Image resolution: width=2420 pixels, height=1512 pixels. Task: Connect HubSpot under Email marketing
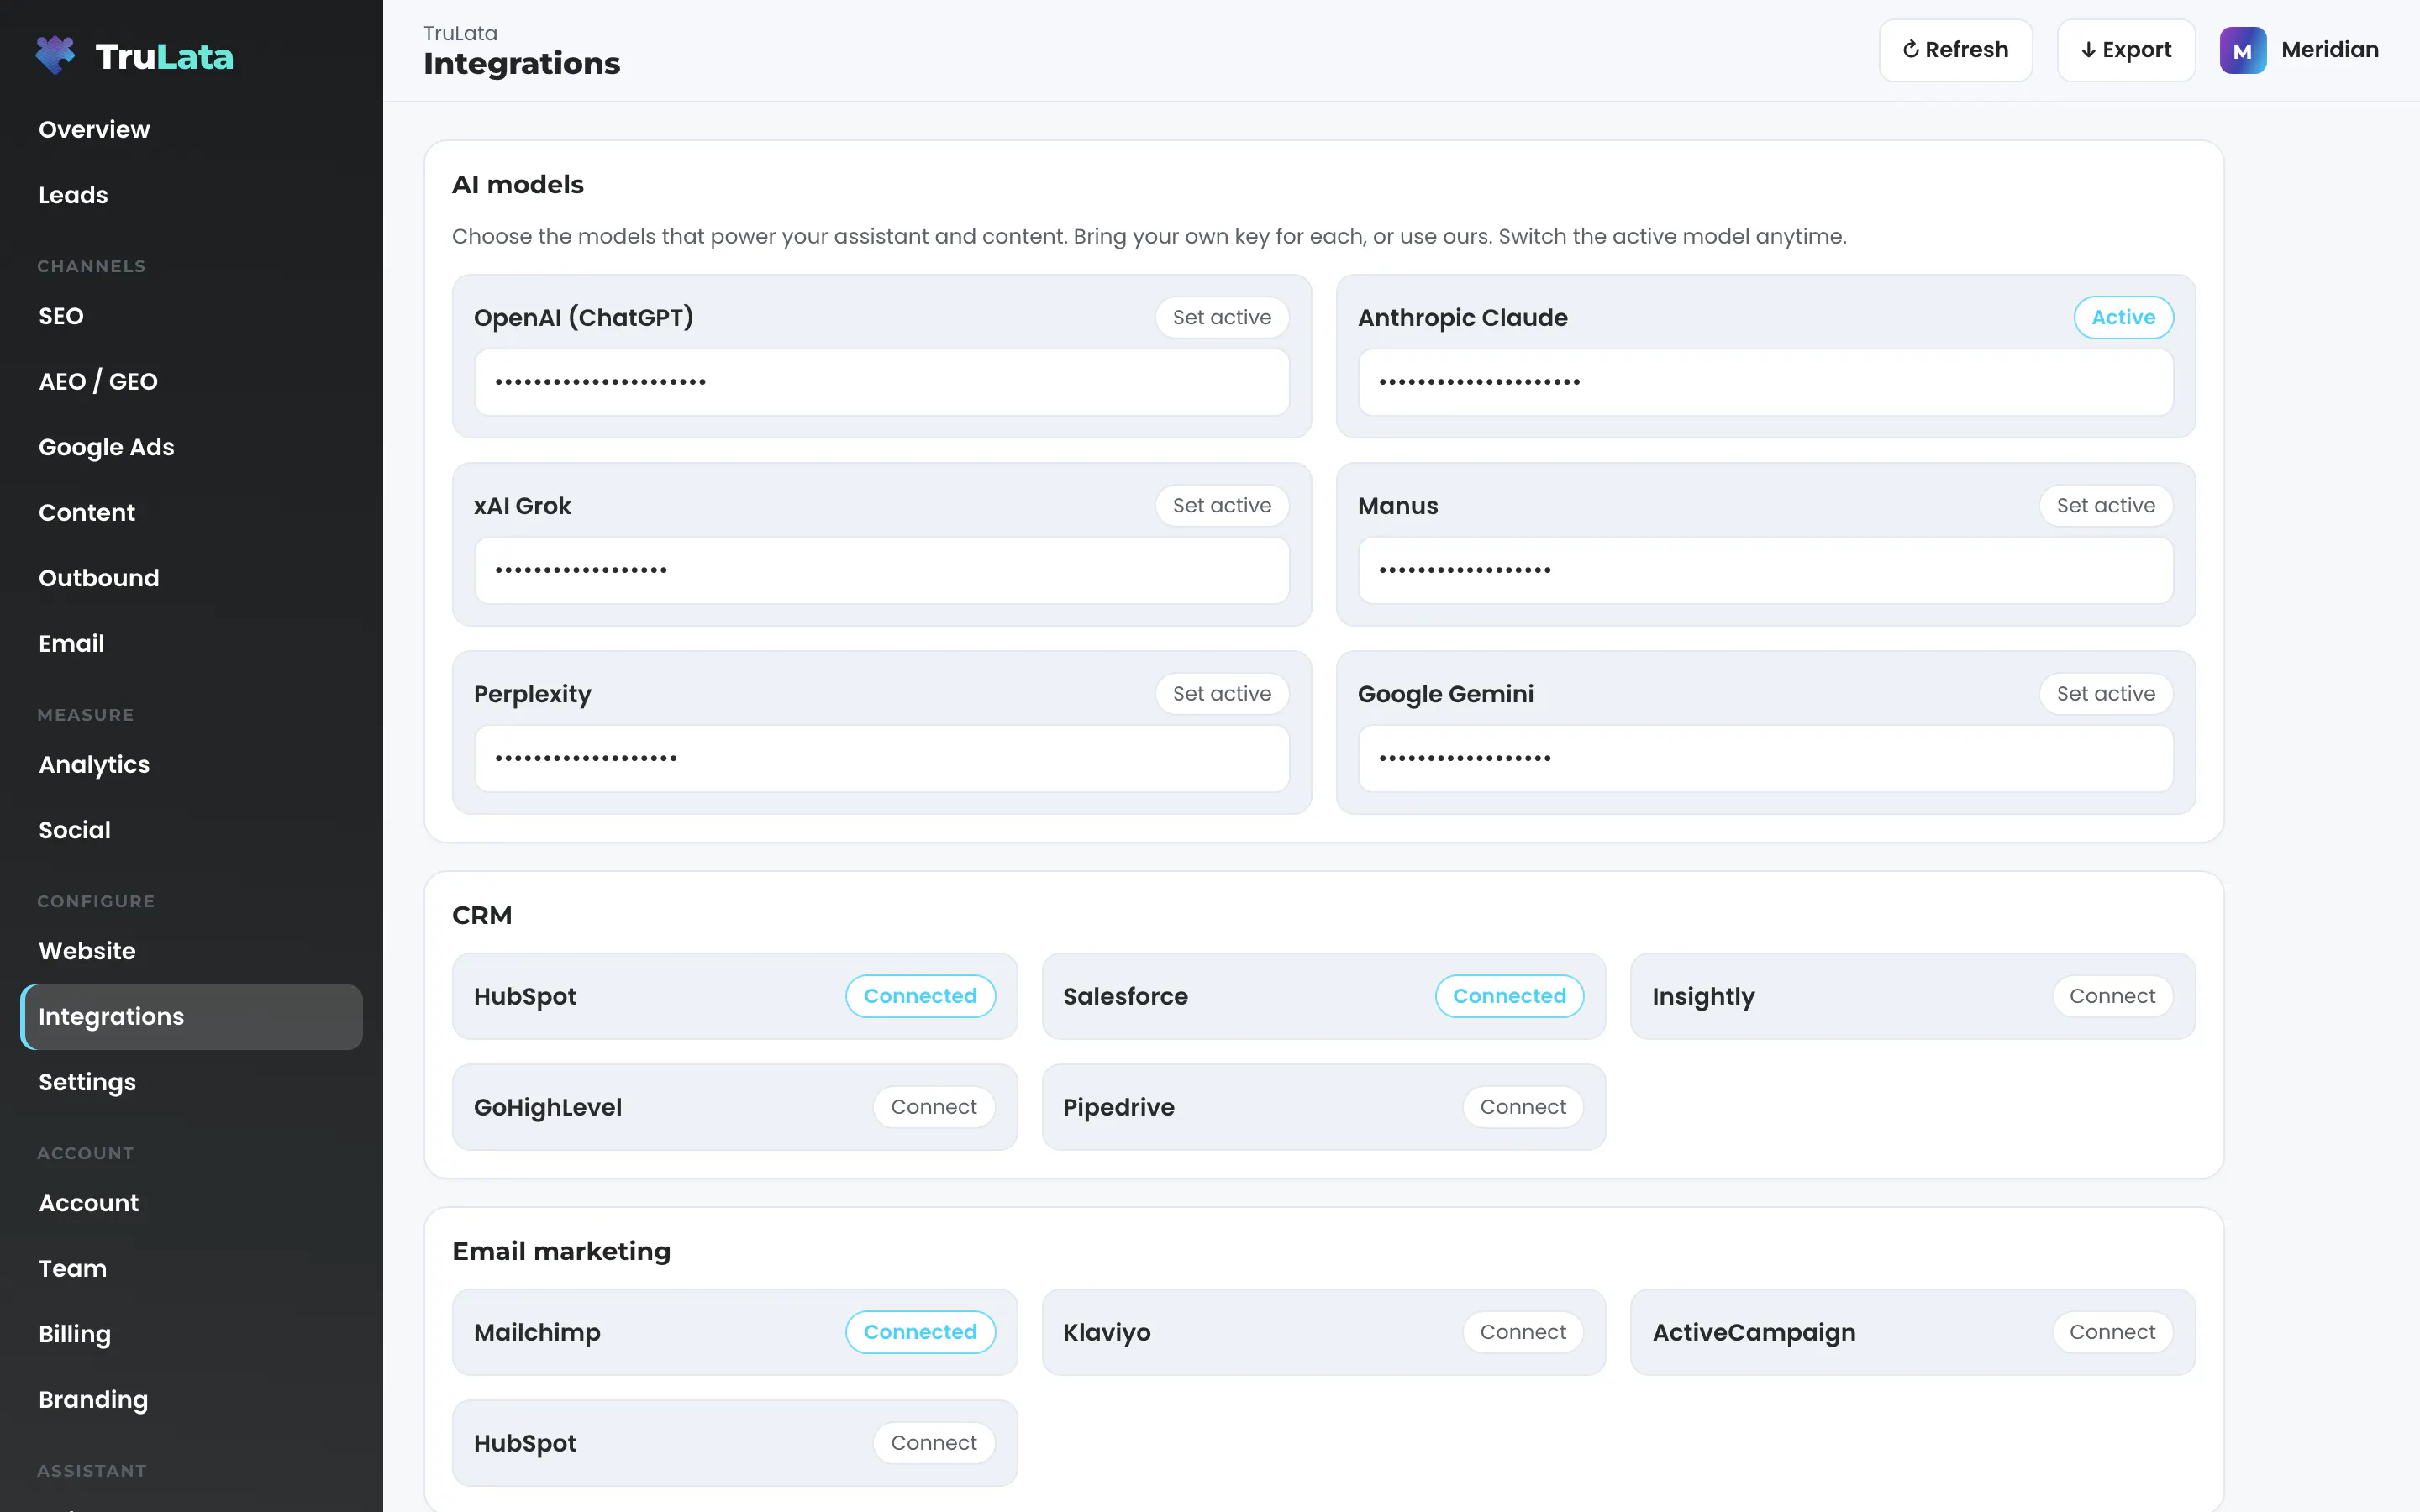click(x=933, y=1443)
